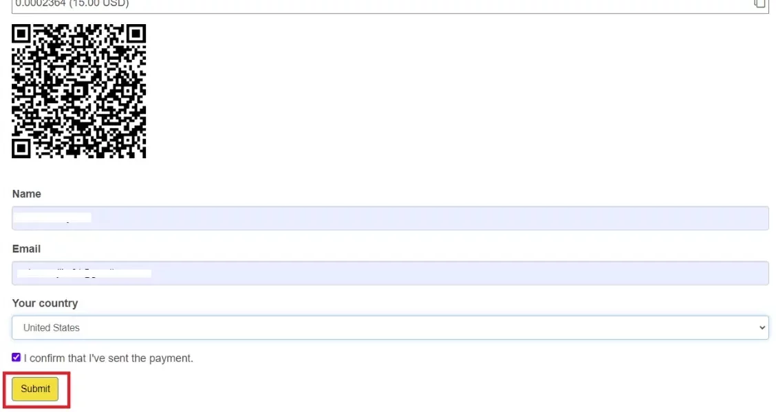Click the redacted name value in the Name field
776x412 pixels.
click(x=54, y=218)
